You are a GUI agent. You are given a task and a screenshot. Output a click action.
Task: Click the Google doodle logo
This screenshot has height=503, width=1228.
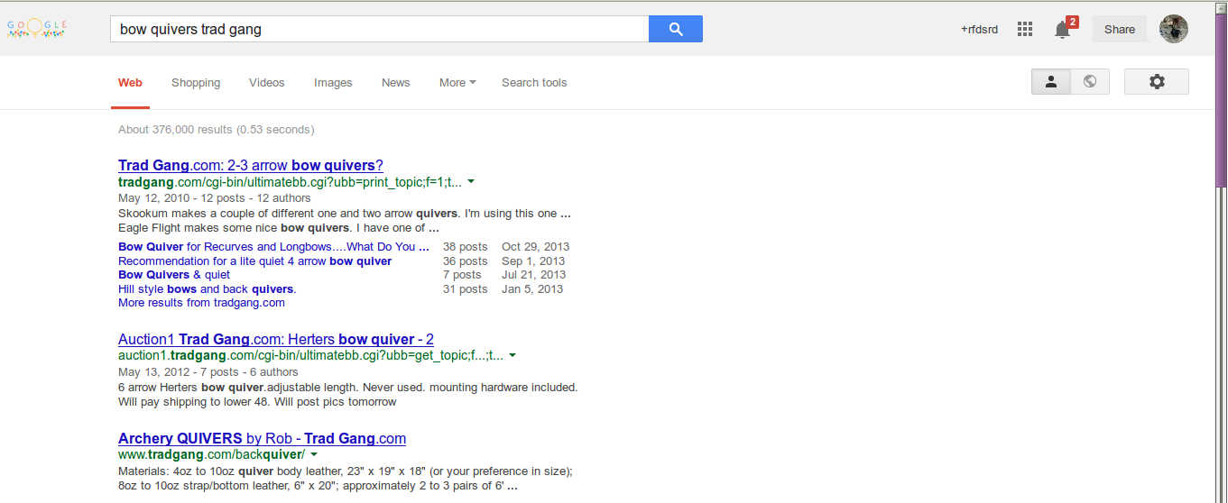(x=38, y=28)
